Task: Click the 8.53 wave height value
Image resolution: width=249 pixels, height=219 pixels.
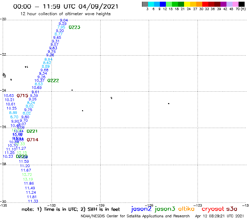Action: pyautogui.click(x=39, y=84)
